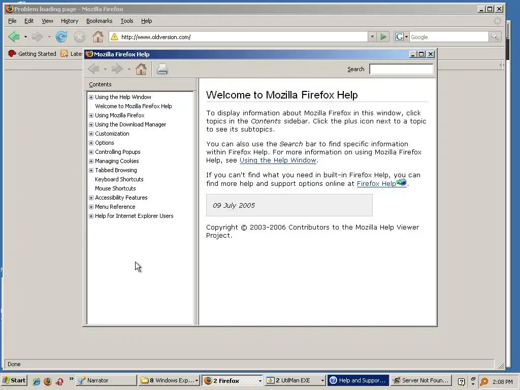Open the Tools menu
This screenshot has width=520, height=390.
coord(126,21)
